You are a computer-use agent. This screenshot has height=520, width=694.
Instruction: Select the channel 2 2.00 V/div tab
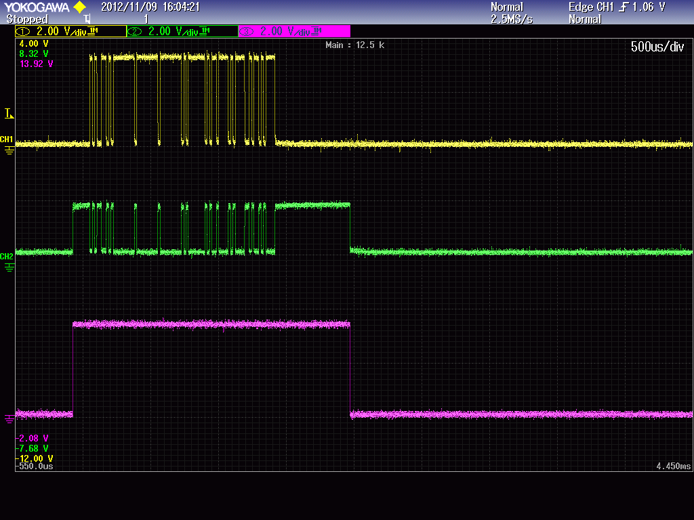click(182, 31)
